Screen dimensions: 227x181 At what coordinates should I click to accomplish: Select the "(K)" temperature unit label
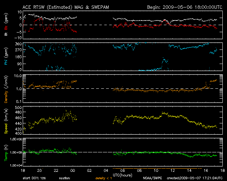(6, 147)
